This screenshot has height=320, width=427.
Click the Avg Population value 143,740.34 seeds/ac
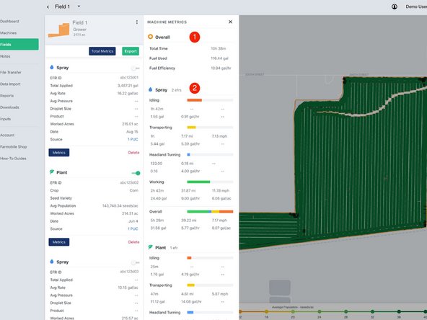pyautogui.click(x=120, y=205)
